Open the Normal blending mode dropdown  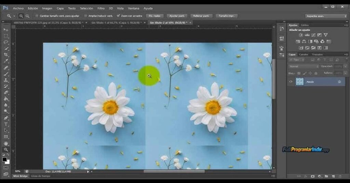pos(304,67)
